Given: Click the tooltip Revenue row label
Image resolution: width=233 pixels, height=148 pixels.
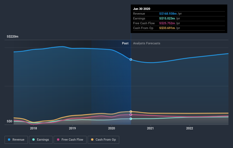Looking at the screenshot, I should point(139,14).
